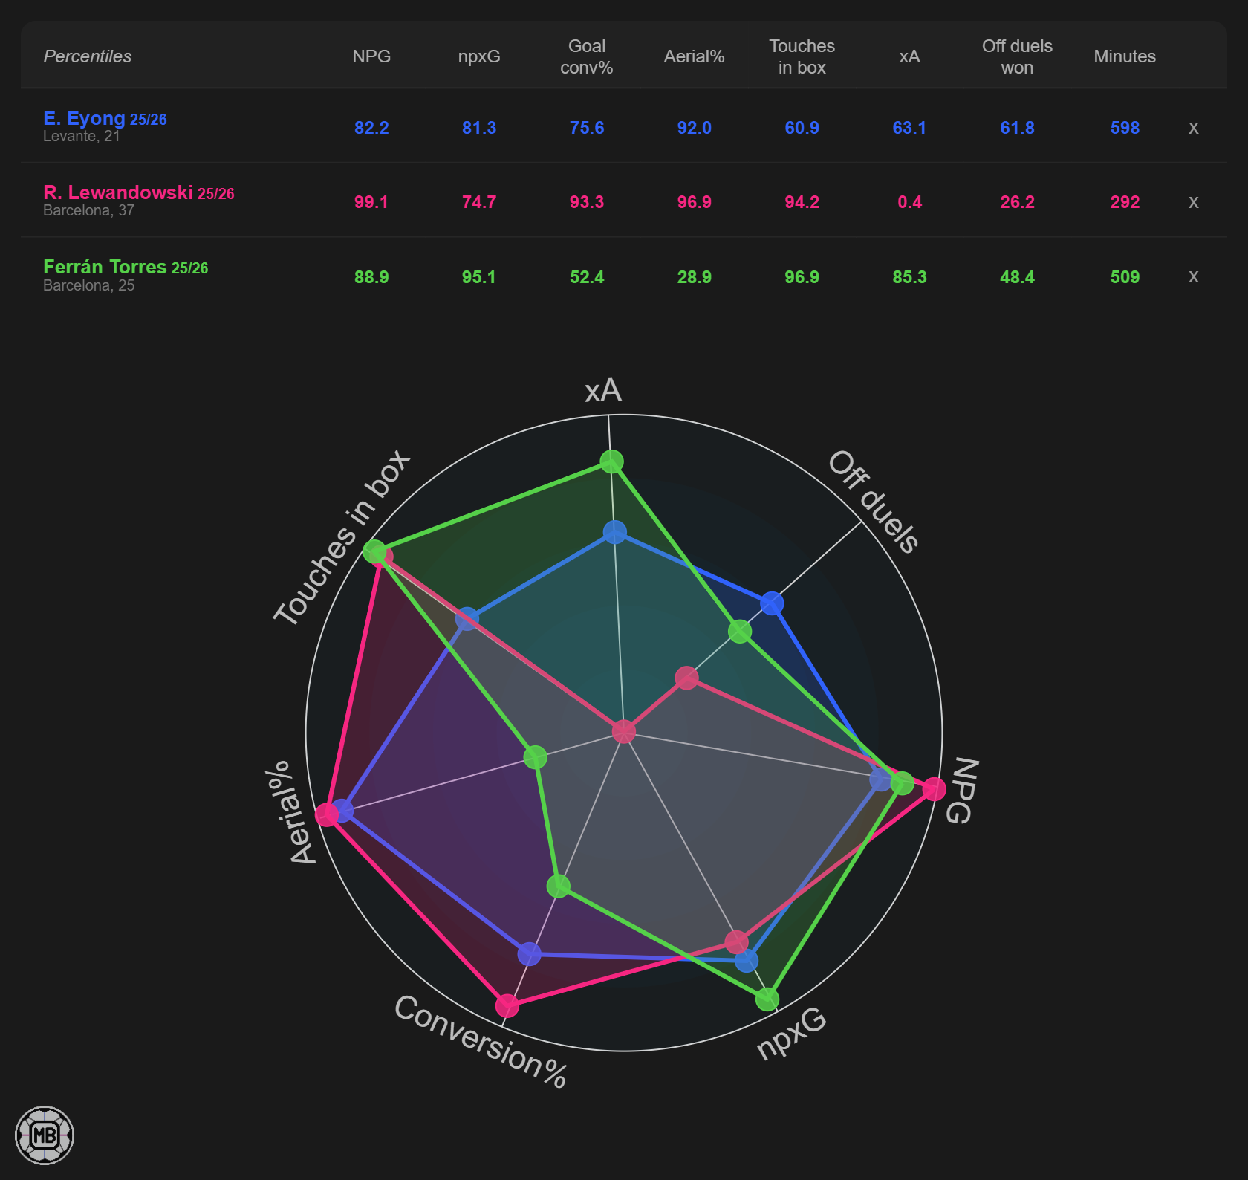The width and height of the screenshot is (1248, 1180).
Task: Remove R. Lewandowski row with x
Action: (1193, 202)
